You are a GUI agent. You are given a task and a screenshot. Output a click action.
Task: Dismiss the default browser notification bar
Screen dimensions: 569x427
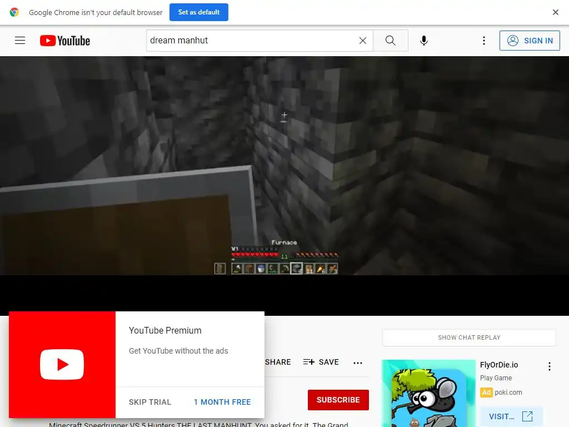(555, 12)
